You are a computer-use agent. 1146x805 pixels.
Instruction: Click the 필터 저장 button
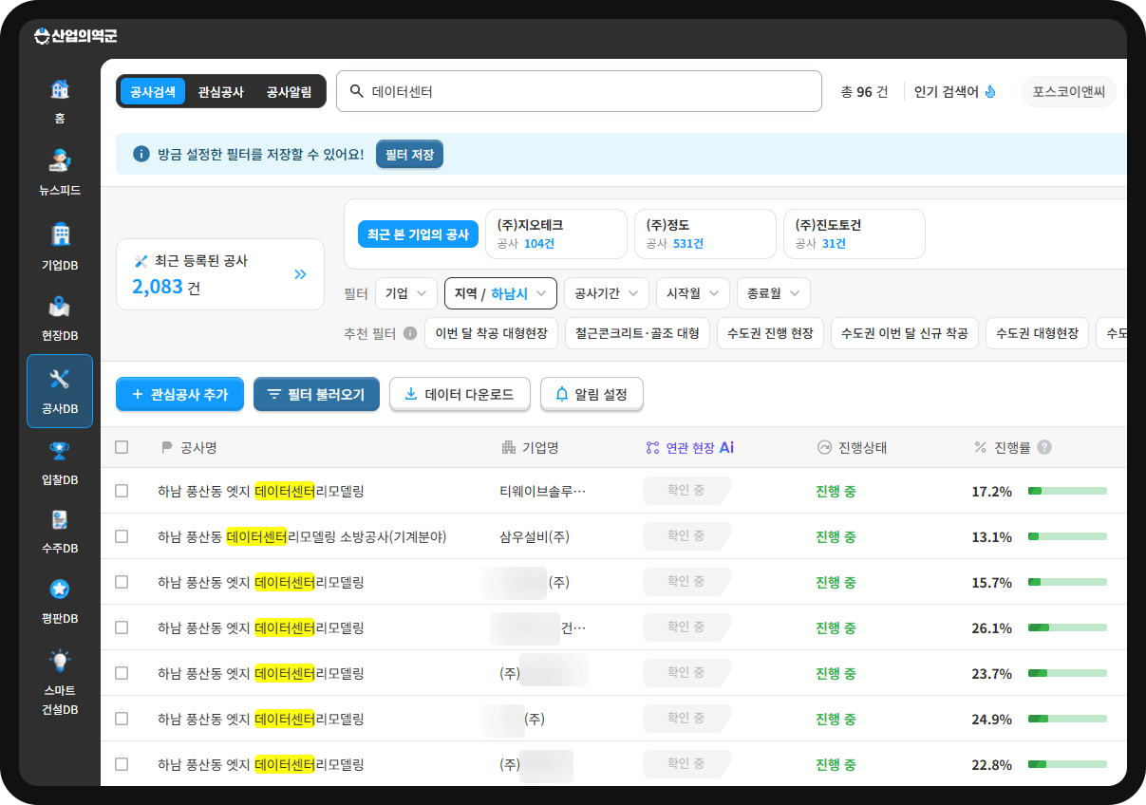(409, 154)
